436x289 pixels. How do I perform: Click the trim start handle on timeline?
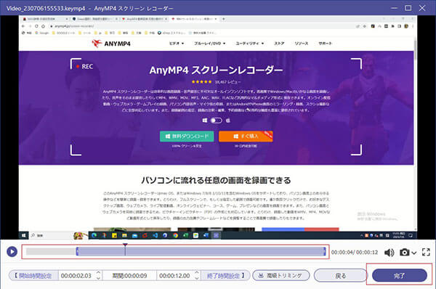(x=77, y=252)
